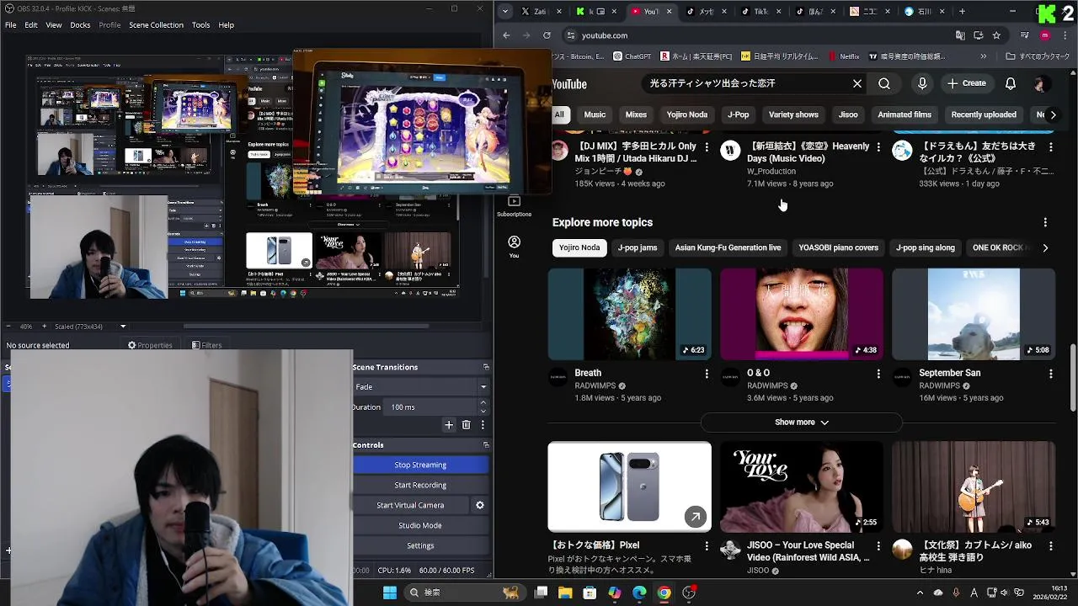Open virtual camera settings gear icon
Screen dimensions: 1078x606
480,505
